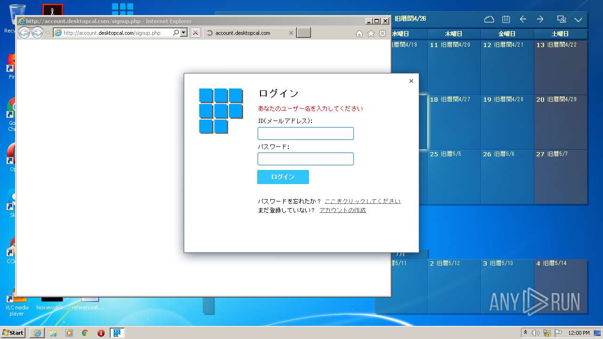Select calendar cell for day 13

(x=561, y=67)
